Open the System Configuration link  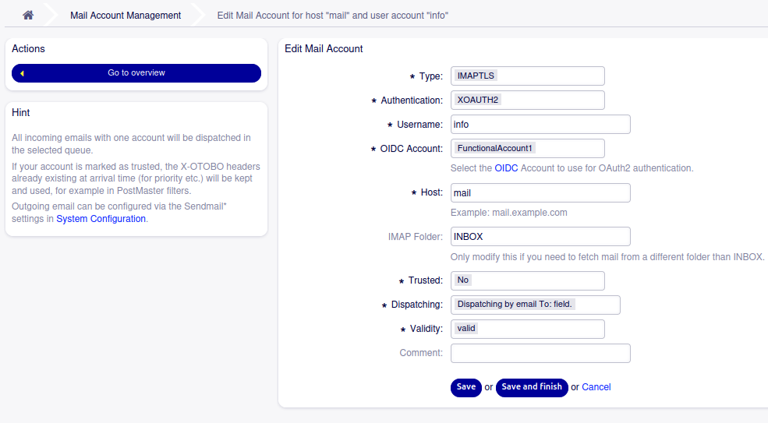[101, 219]
